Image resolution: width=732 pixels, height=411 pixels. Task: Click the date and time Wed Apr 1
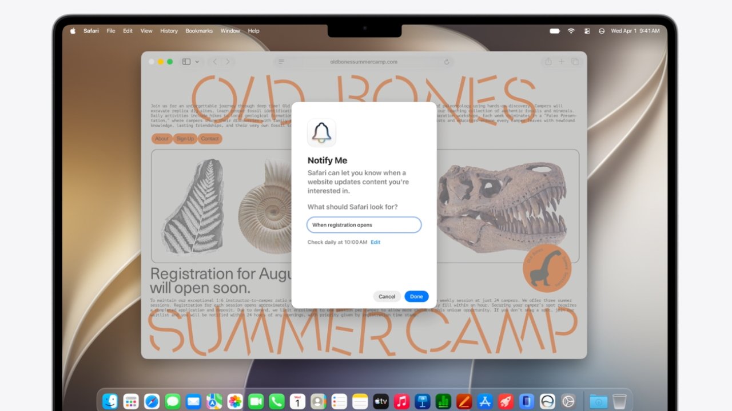pyautogui.click(x=635, y=31)
